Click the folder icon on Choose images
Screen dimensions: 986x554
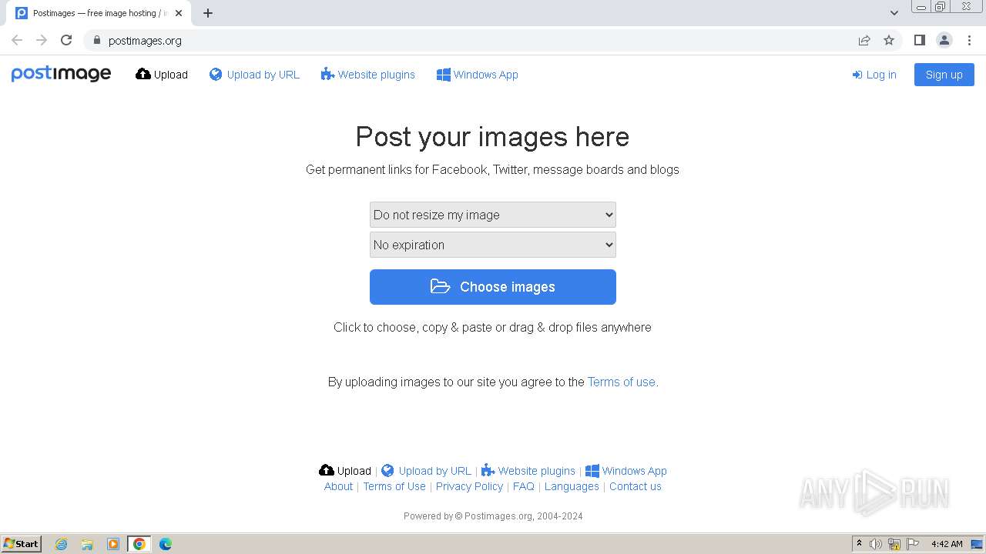tap(440, 286)
